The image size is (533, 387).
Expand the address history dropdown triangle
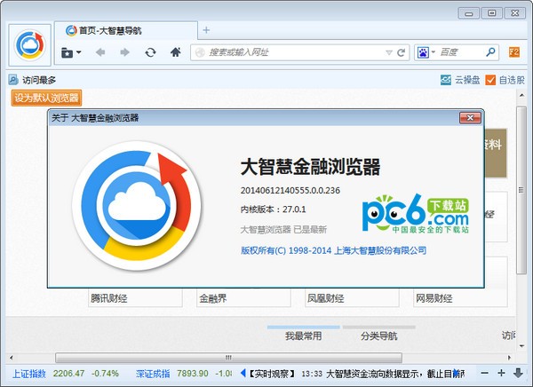[389, 52]
